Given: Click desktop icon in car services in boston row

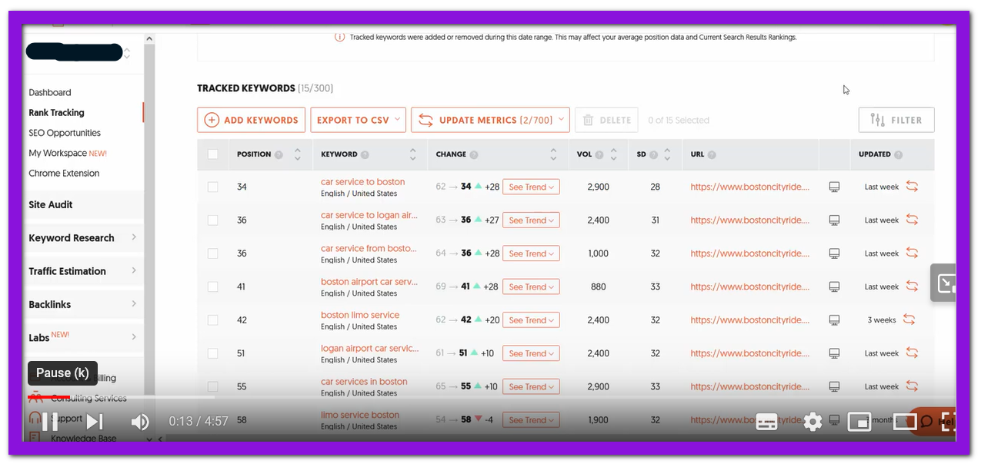Looking at the screenshot, I should [834, 386].
